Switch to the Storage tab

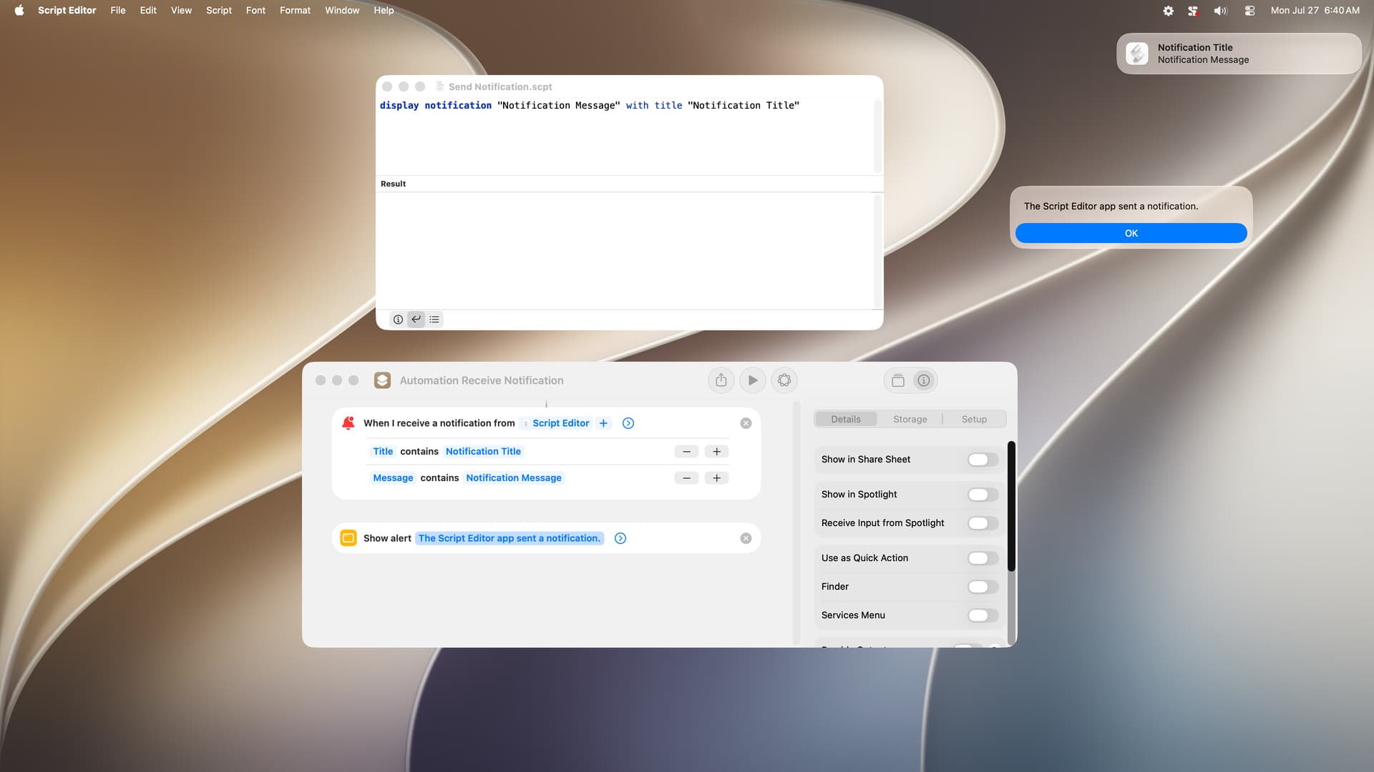pyautogui.click(x=910, y=419)
